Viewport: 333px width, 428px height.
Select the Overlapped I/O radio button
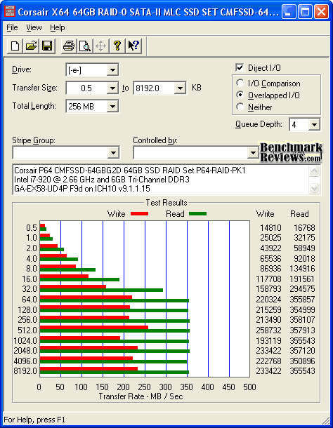pos(240,95)
